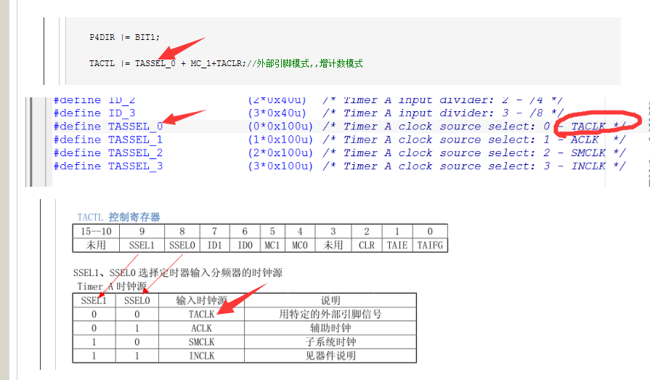Click 'ACLK' in the TASSEL_1 comment
Viewport: 650px width, 380px height.
[x=585, y=140]
